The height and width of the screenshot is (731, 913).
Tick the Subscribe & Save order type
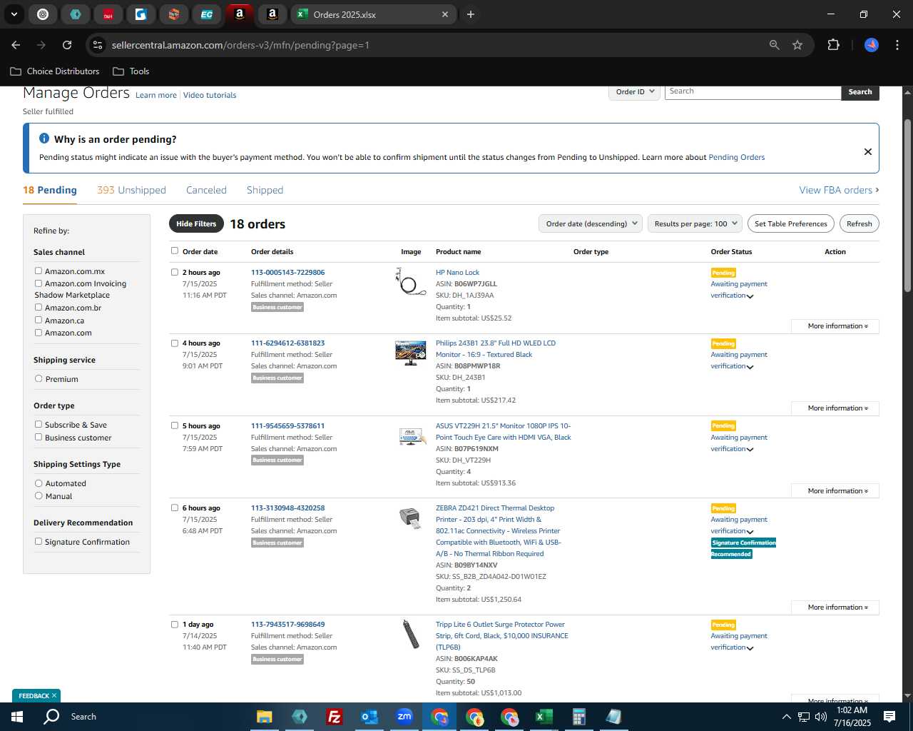[39, 424]
